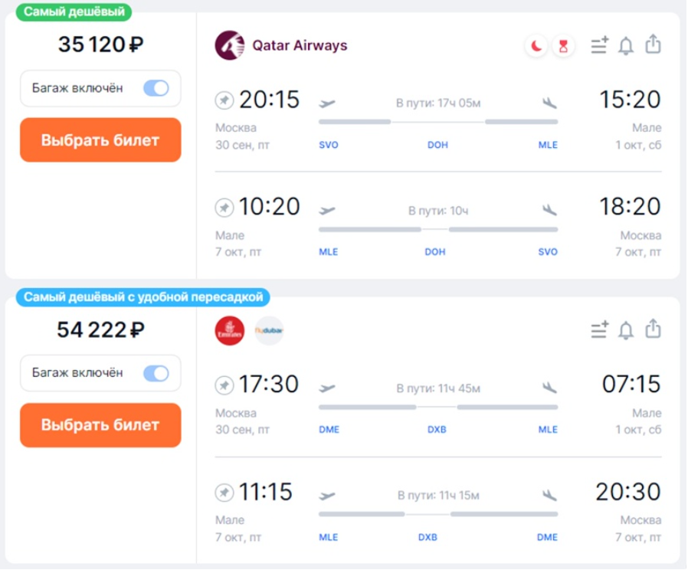Pin the 11:15 Male departure flight
Image resolution: width=688 pixels, height=570 pixels.
click(224, 493)
